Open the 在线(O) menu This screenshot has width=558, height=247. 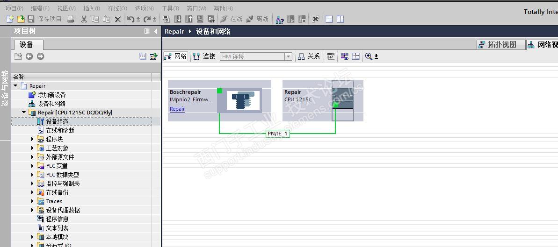(117, 8)
